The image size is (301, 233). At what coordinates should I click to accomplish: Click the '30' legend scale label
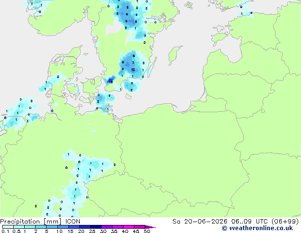(103, 231)
